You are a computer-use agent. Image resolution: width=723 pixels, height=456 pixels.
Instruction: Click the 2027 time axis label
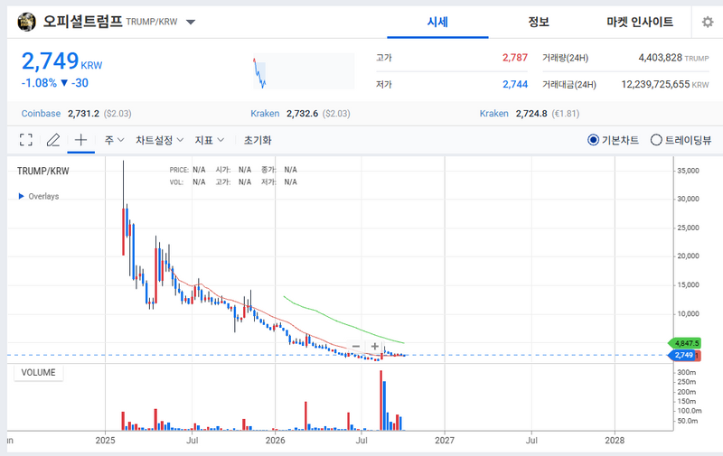pyautogui.click(x=445, y=441)
